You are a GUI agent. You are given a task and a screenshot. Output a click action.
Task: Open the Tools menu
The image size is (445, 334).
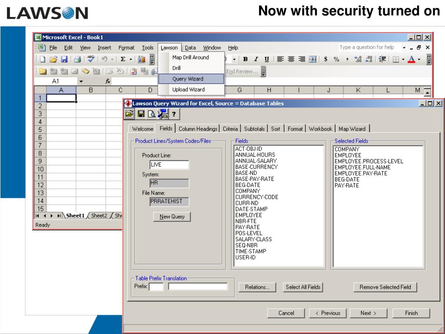click(x=148, y=48)
